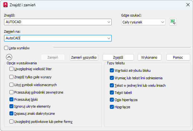Open help with the Pomoc button
This screenshot has height=131, width=193.
tap(178, 57)
